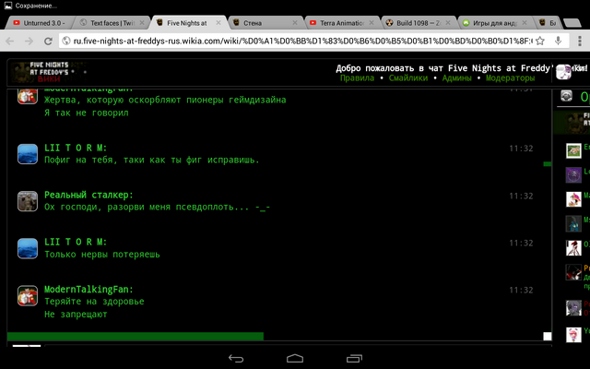The height and width of the screenshot is (369, 590).
Task: Open a new browser tab
Action: (x=572, y=23)
